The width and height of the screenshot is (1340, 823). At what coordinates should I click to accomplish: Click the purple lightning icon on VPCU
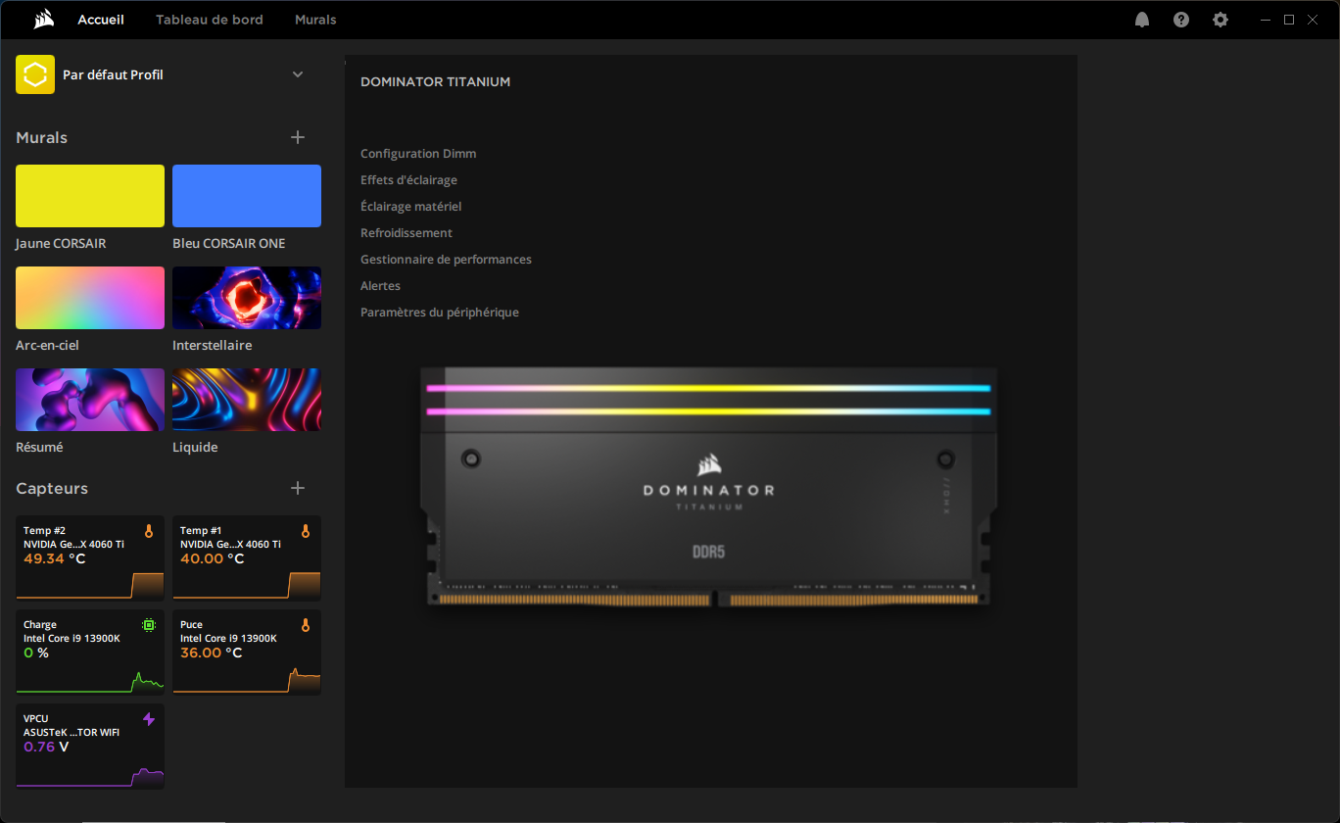[x=149, y=719]
